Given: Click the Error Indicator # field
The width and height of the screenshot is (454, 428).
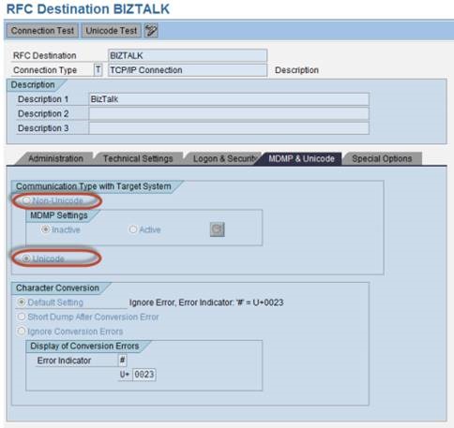Looking at the screenshot, I should click(122, 361).
